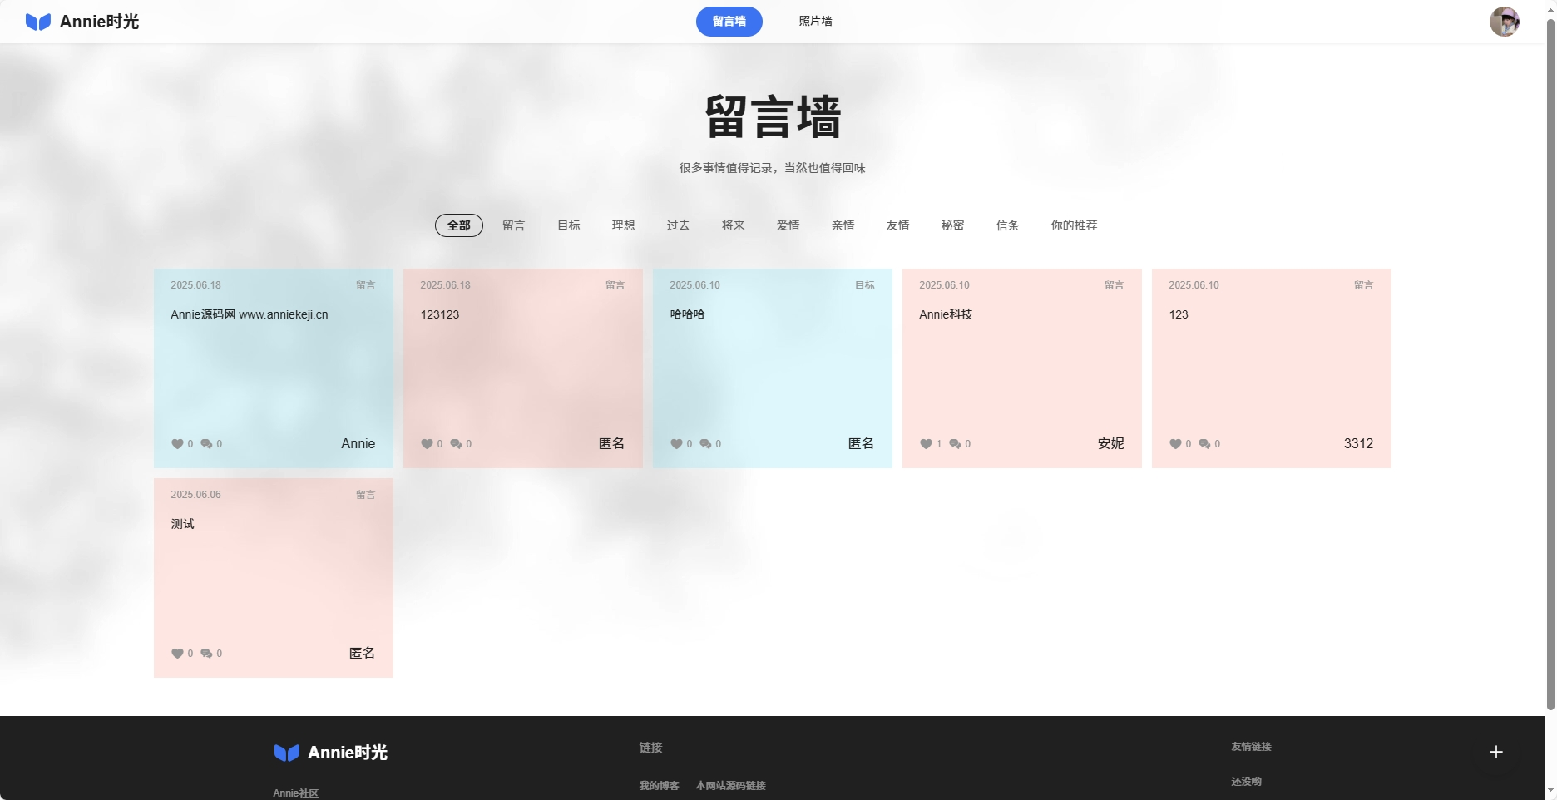Open the 我的博客 footer link
This screenshot has width=1557, height=800.
pyautogui.click(x=659, y=786)
